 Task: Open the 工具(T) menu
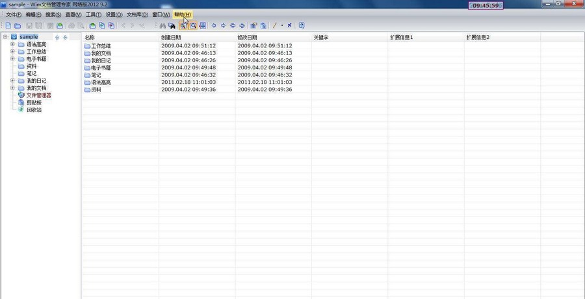[93, 15]
